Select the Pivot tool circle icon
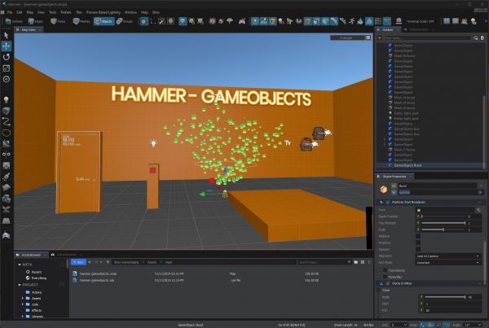 coord(7,79)
